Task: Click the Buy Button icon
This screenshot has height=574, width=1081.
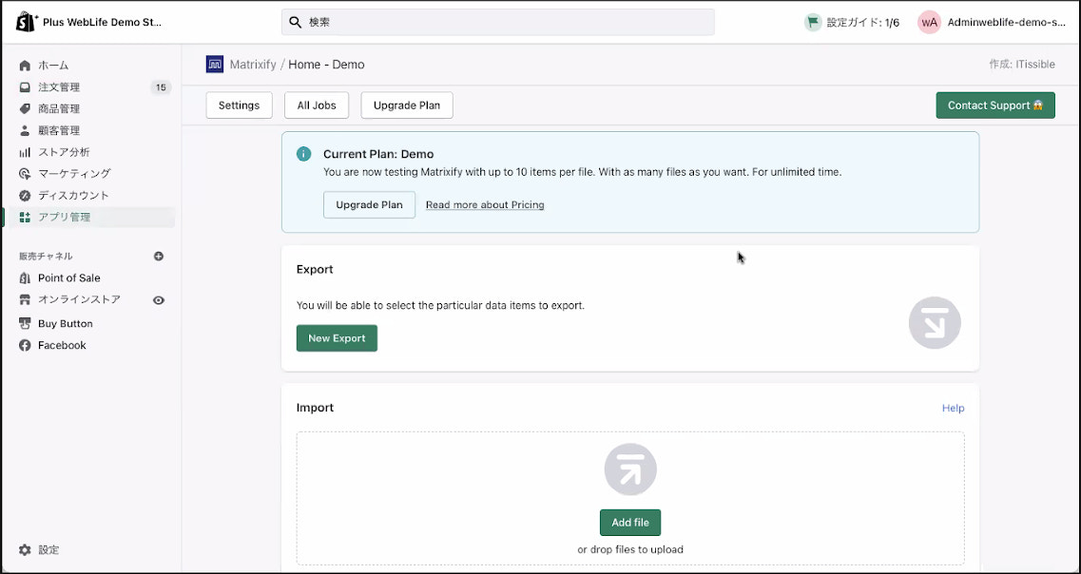Action: tap(25, 324)
